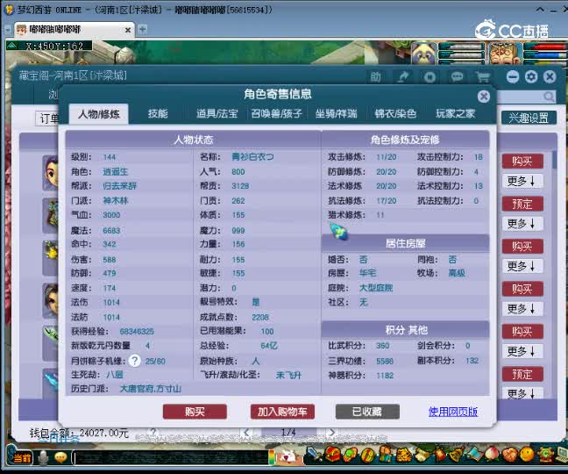
Task: Click the 嘟嘟 game client tab
Action: [x=74, y=30]
